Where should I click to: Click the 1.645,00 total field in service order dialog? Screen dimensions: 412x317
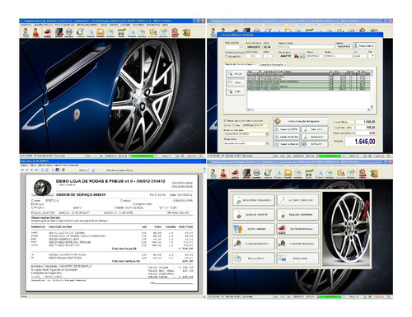click(361, 142)
